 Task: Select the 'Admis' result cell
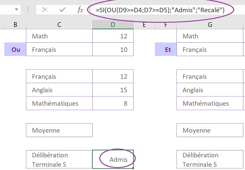[x=113, y=159]
